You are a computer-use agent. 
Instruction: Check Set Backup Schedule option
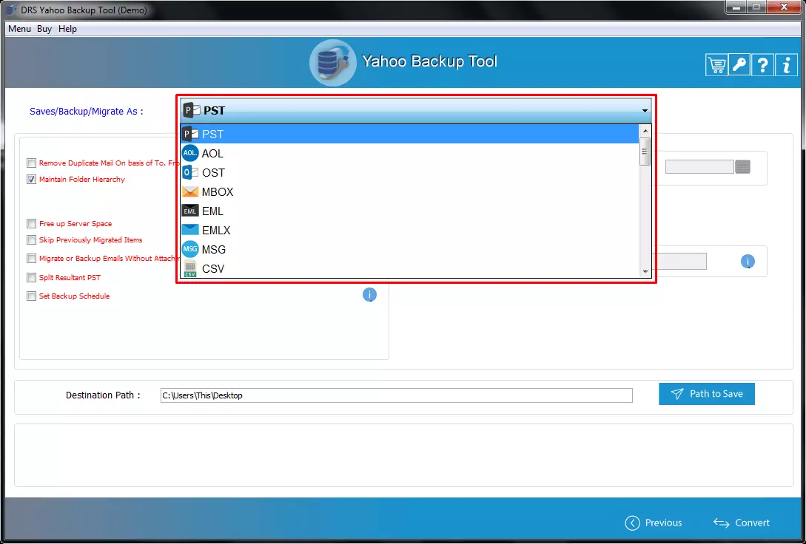[31, 296]
